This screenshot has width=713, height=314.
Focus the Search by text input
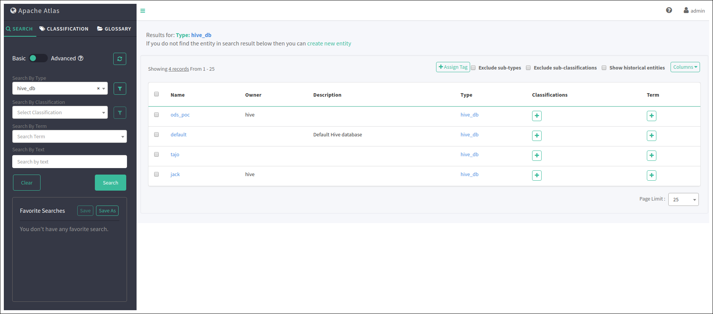70,162
